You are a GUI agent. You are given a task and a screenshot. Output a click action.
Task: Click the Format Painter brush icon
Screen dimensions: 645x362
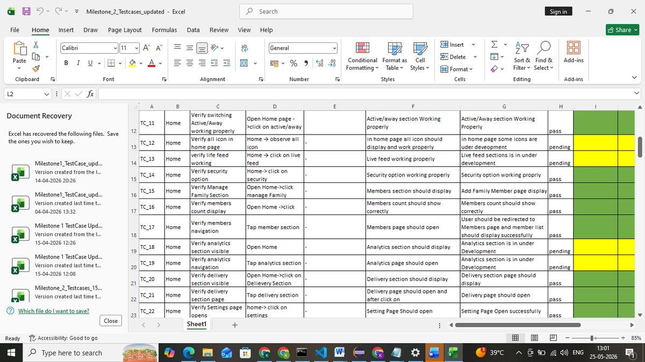coord(36,68)
